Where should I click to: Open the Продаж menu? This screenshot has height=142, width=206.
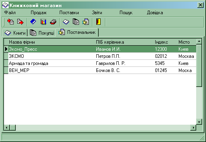(39, 13)
